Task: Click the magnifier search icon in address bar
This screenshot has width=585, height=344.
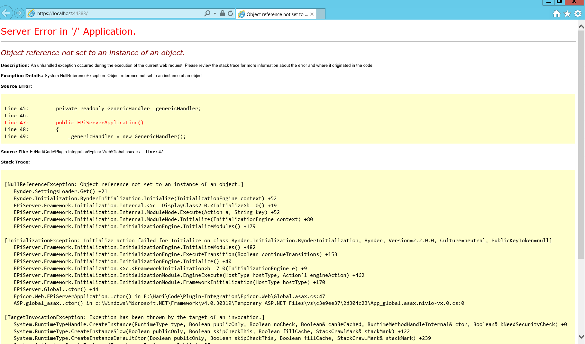Action: pyautogui.click(x=207, y=13)
